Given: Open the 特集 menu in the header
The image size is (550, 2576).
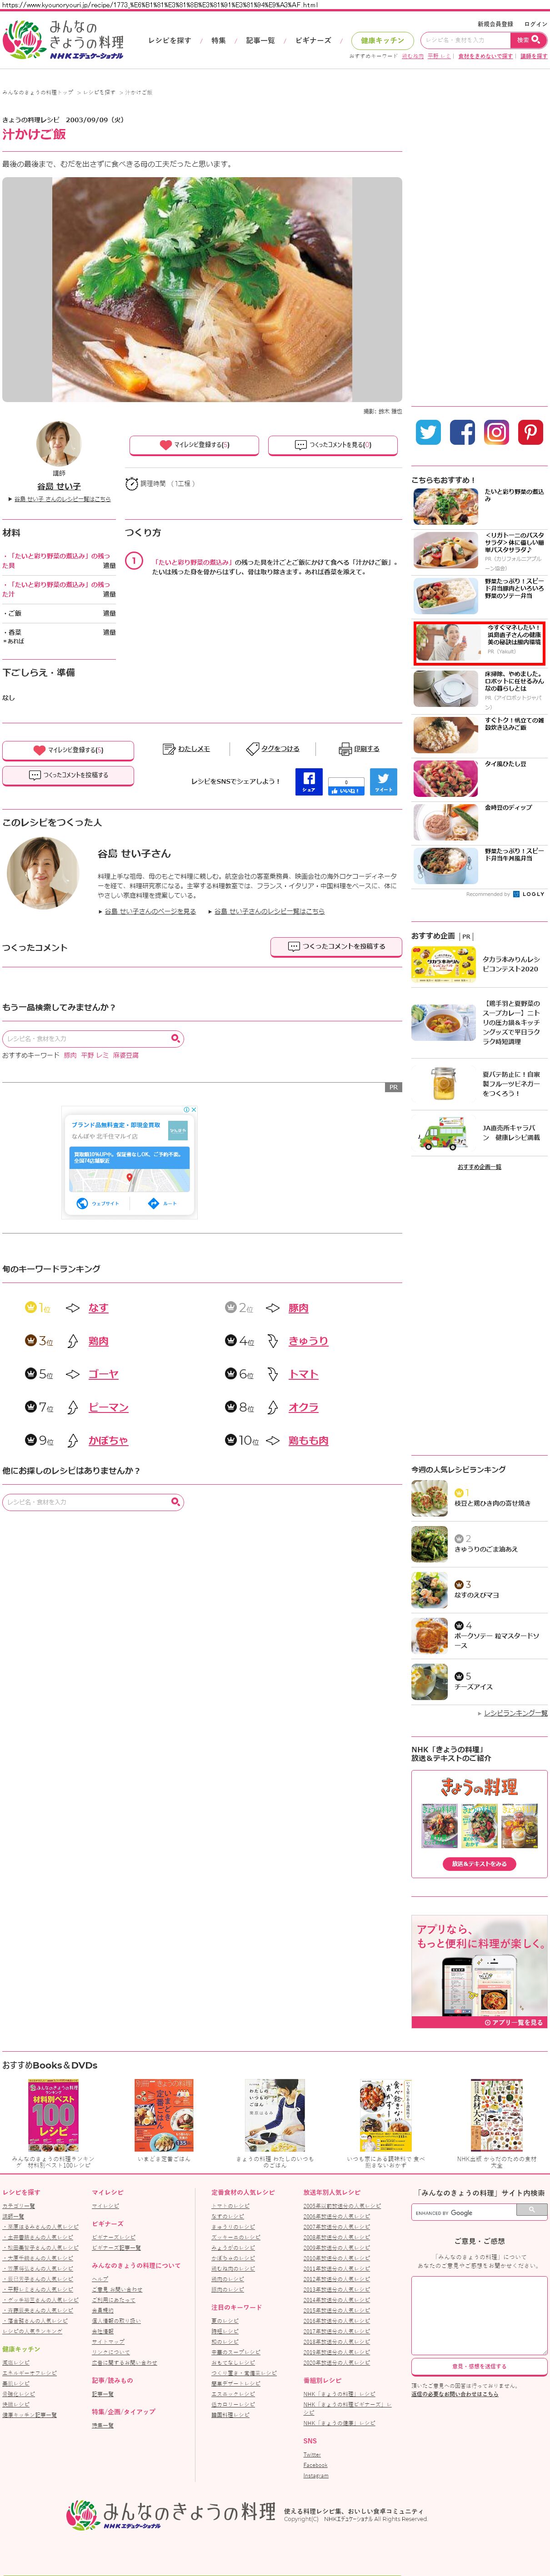Looking at the screenshot, I should click(x=218, y=41).
